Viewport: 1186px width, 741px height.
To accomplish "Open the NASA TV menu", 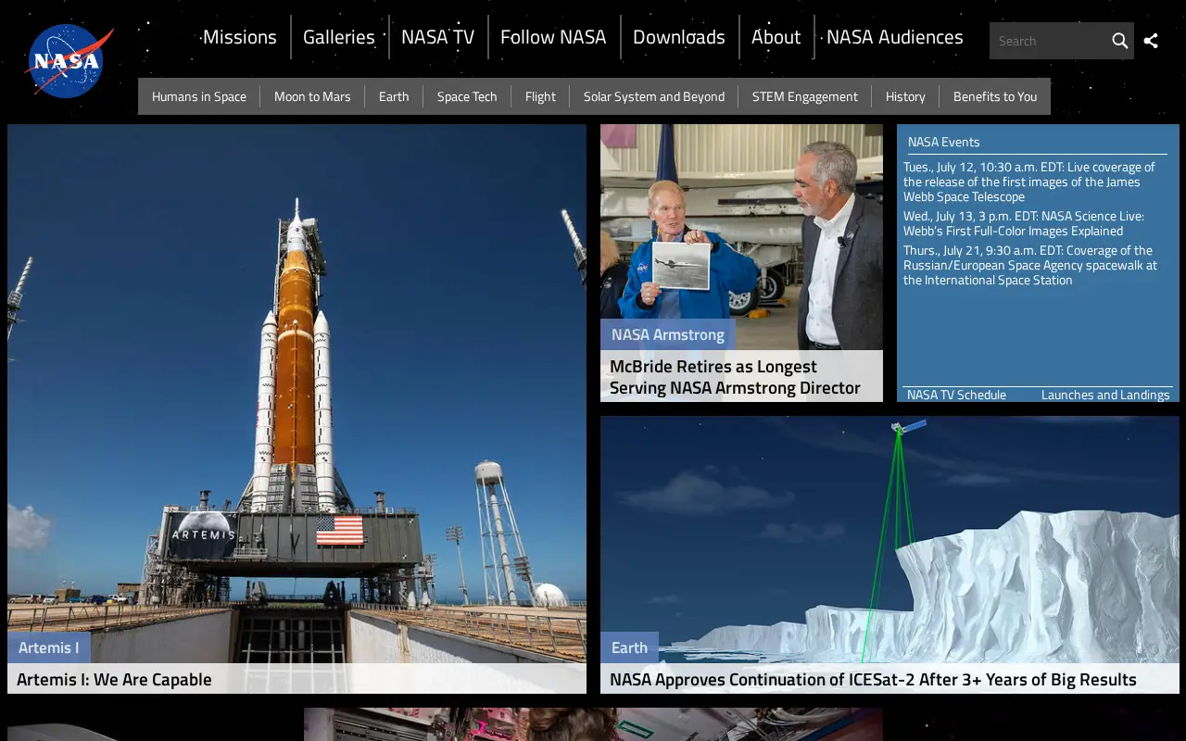I will click(x=437, y=37).
